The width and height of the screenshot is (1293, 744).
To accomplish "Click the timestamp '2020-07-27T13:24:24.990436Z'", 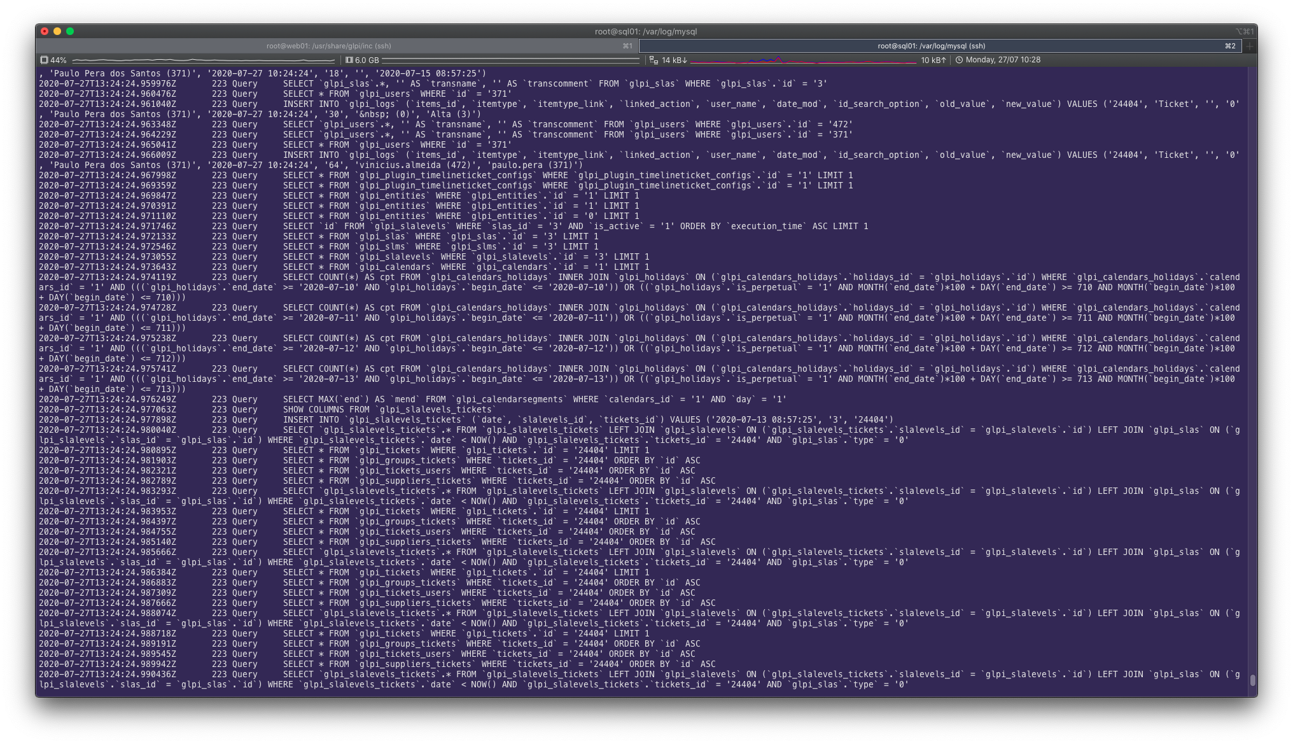I will [x=108, y=674].
